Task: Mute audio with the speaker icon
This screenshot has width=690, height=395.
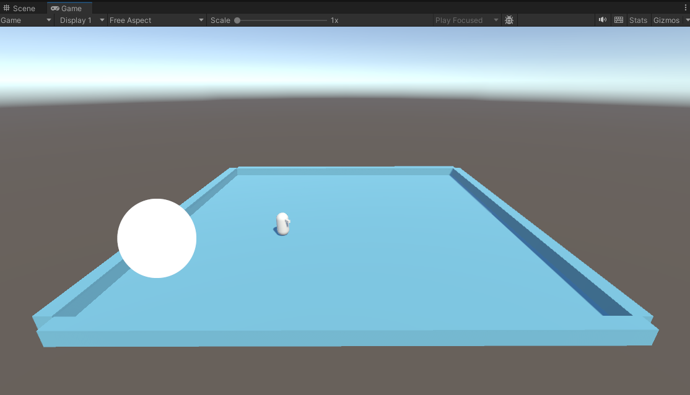Action: point(603,20)
